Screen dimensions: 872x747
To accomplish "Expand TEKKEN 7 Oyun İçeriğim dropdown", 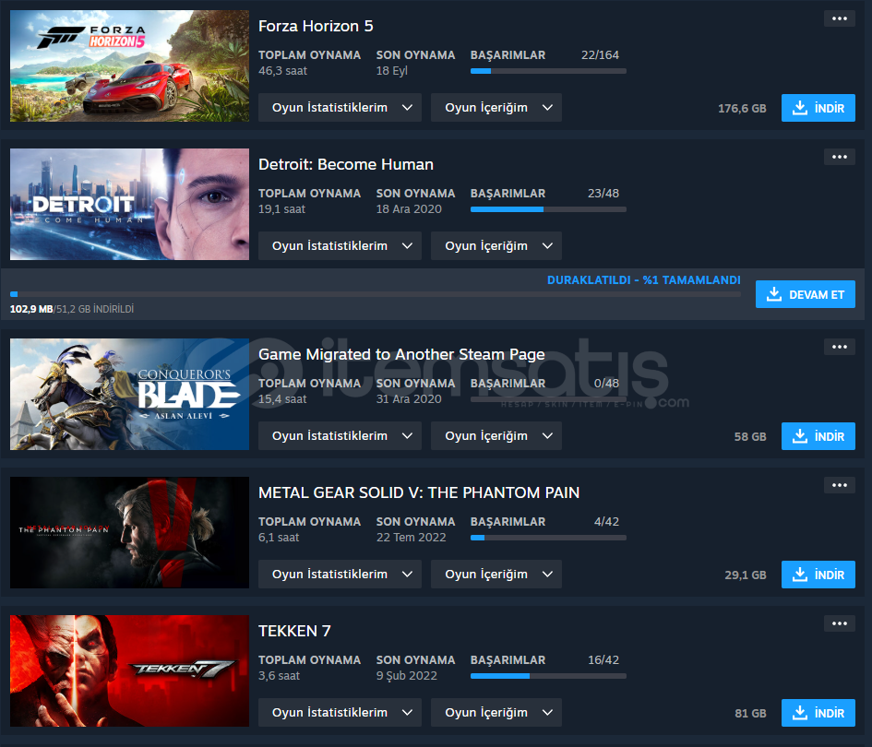I will (x=496, y=713).
